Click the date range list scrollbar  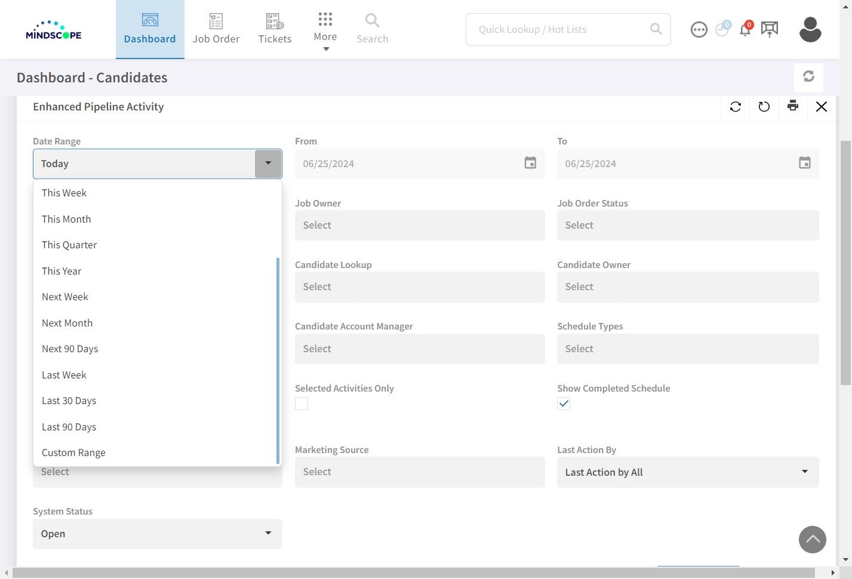point(278,361)
